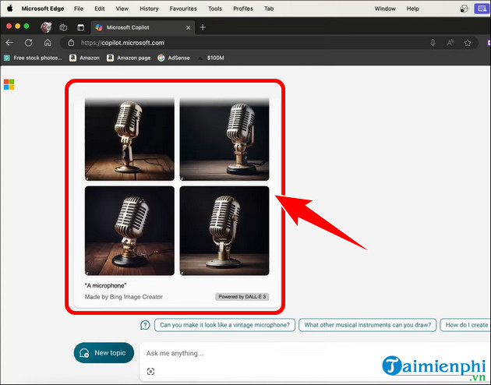This screenshot has height=385, width=491.
Task: Open the File menu
Action: click(x=79, y=9)
